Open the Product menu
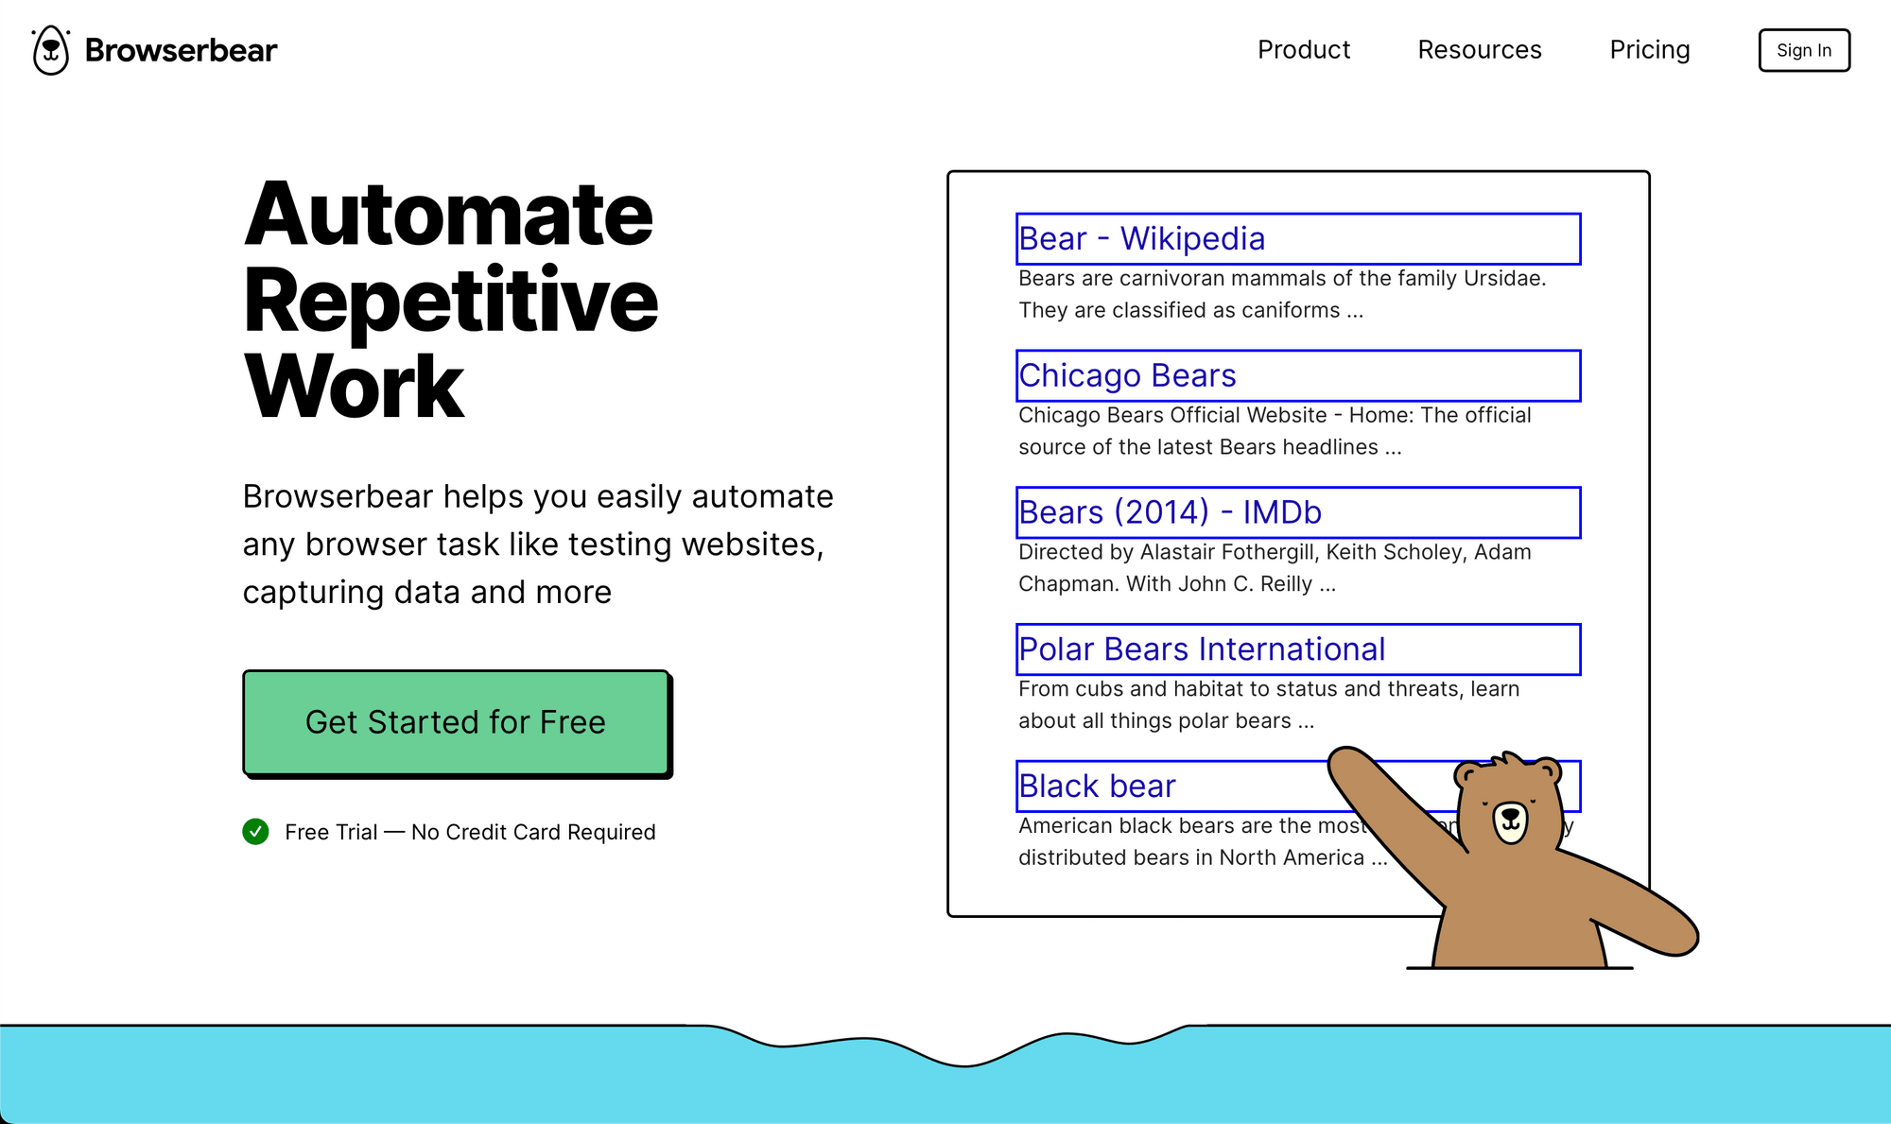1891x1124 pixels. pyautogui.click(x=1304, y=49)
